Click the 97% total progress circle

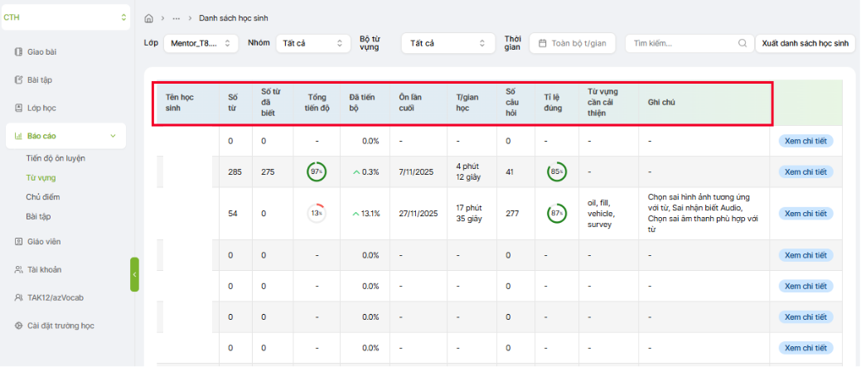tap(316, 171)
